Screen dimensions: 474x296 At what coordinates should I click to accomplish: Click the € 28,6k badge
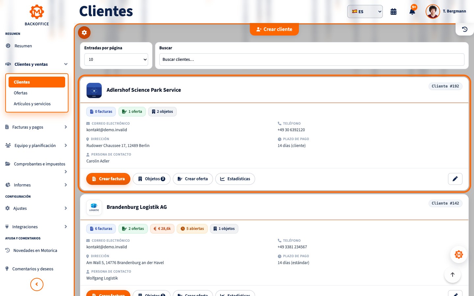tap(162, 229)
